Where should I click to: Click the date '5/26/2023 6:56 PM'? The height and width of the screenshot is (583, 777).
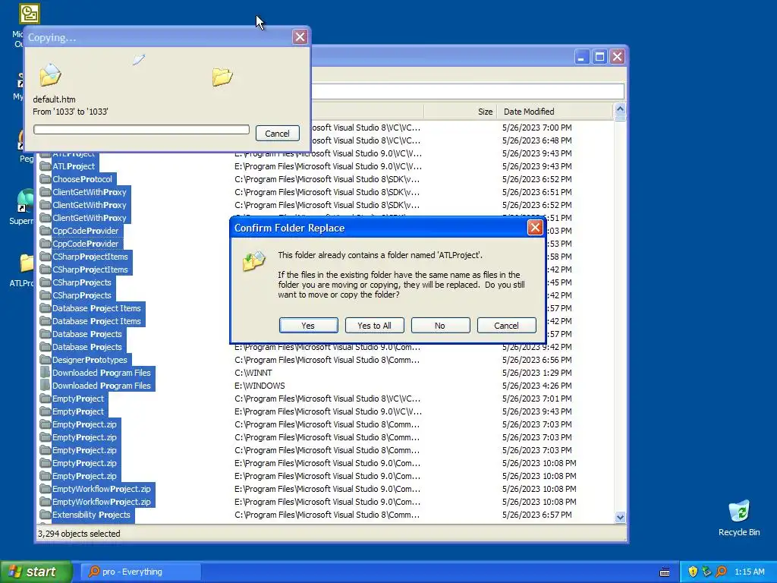[x=536, y=359]
